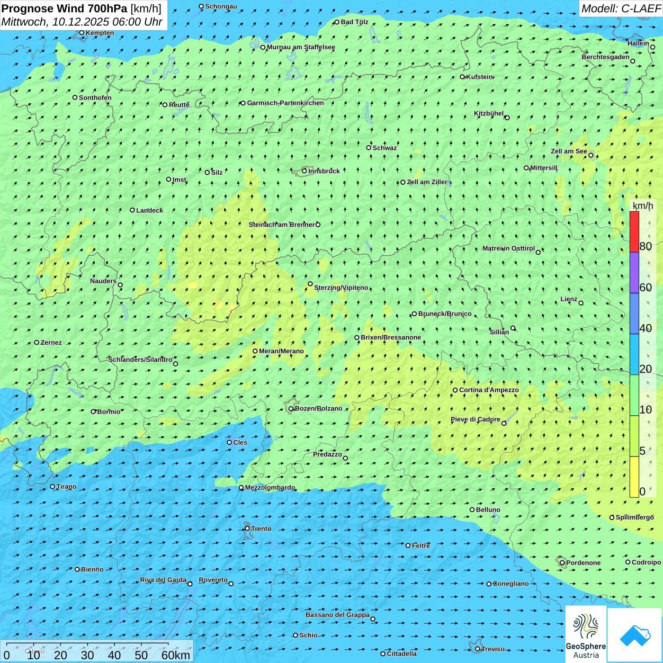The height and width of the screenshot is (663, 663).
Task: Select the Belluno city marker
Action: 472,510
